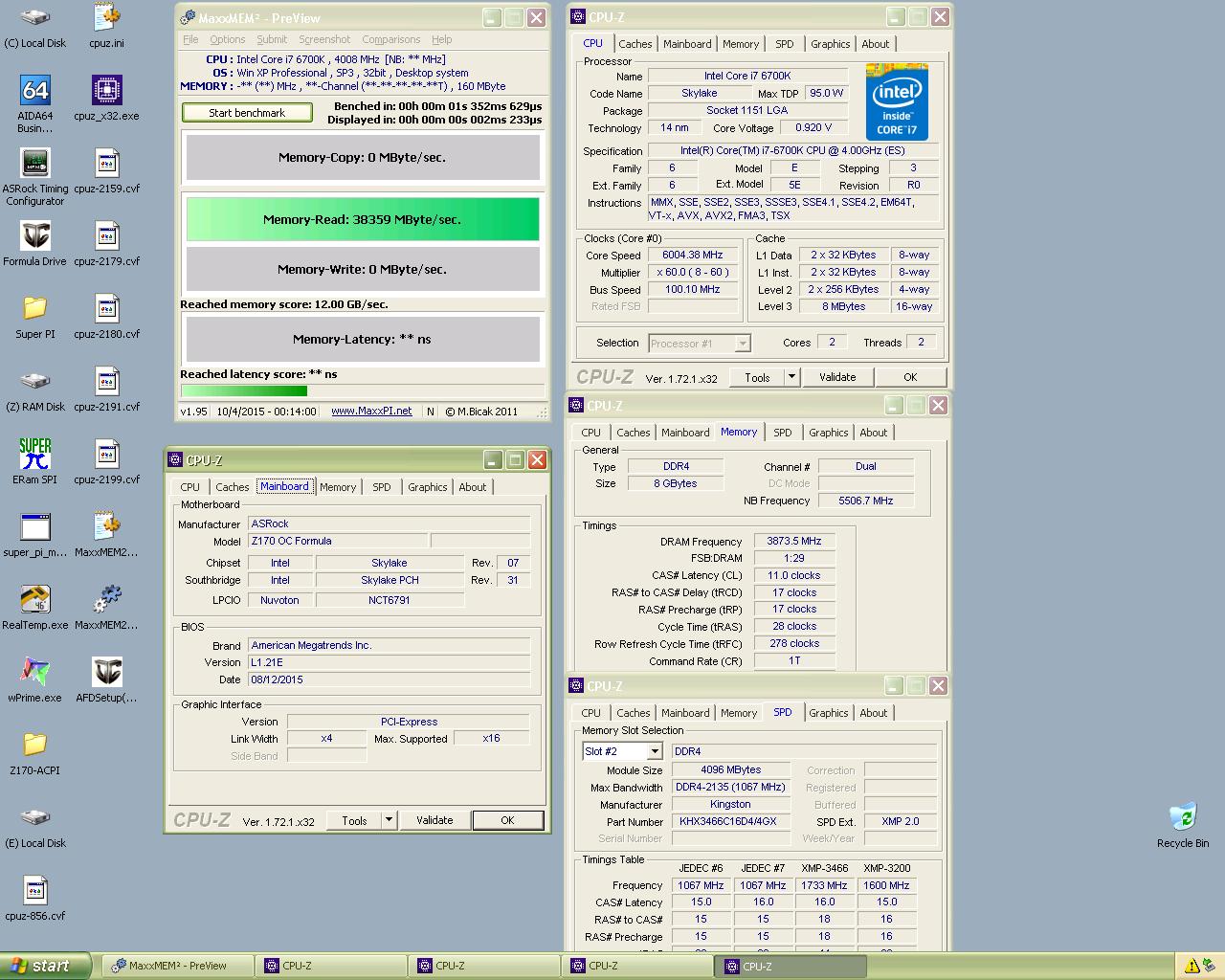Click Core Speed value 6004.38 MHz
The image size is (1225, 980).
click(x=692, y=256)
